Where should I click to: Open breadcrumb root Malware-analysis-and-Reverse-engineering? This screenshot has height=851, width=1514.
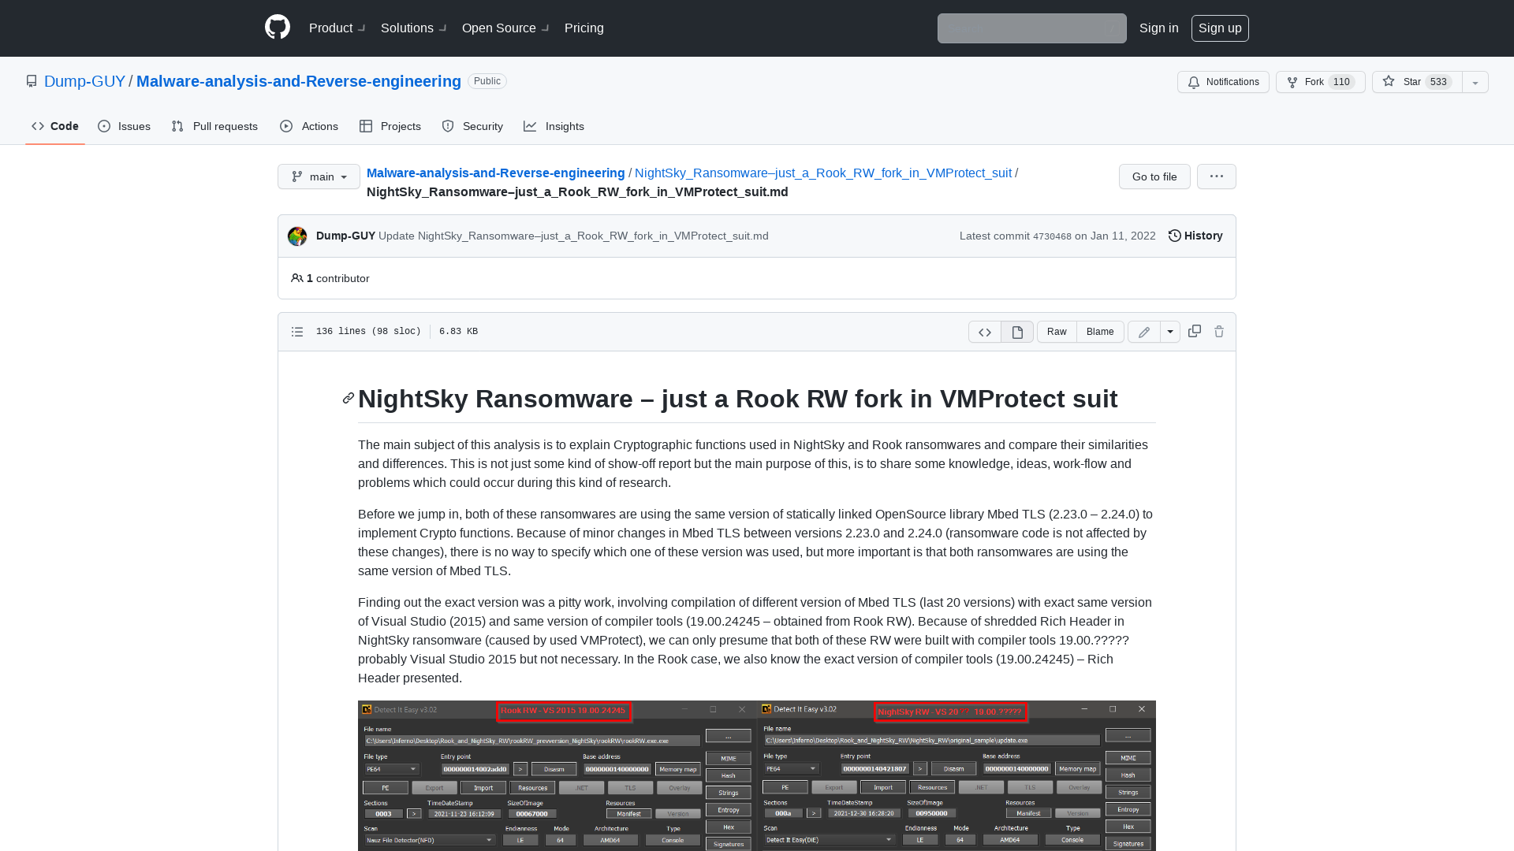tap(496, 173)
